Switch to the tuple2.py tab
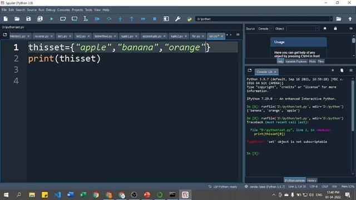 click(x=177, y=36)
